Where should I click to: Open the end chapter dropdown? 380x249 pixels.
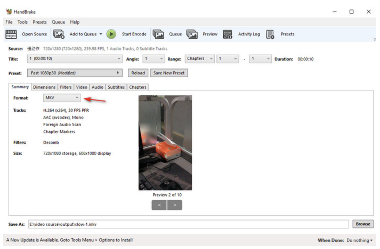coord(261,59)
